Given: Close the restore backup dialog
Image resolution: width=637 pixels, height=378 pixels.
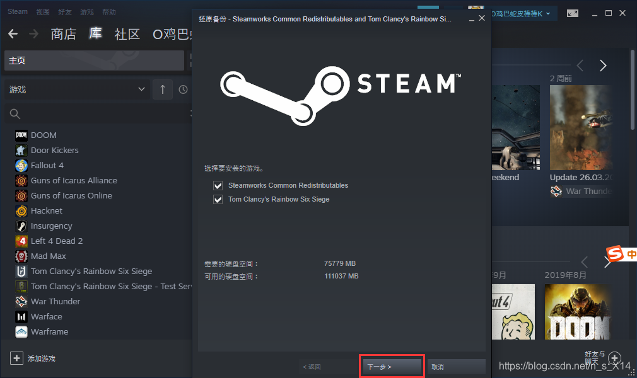Looking at the screenshot, I should pos(482,18).
